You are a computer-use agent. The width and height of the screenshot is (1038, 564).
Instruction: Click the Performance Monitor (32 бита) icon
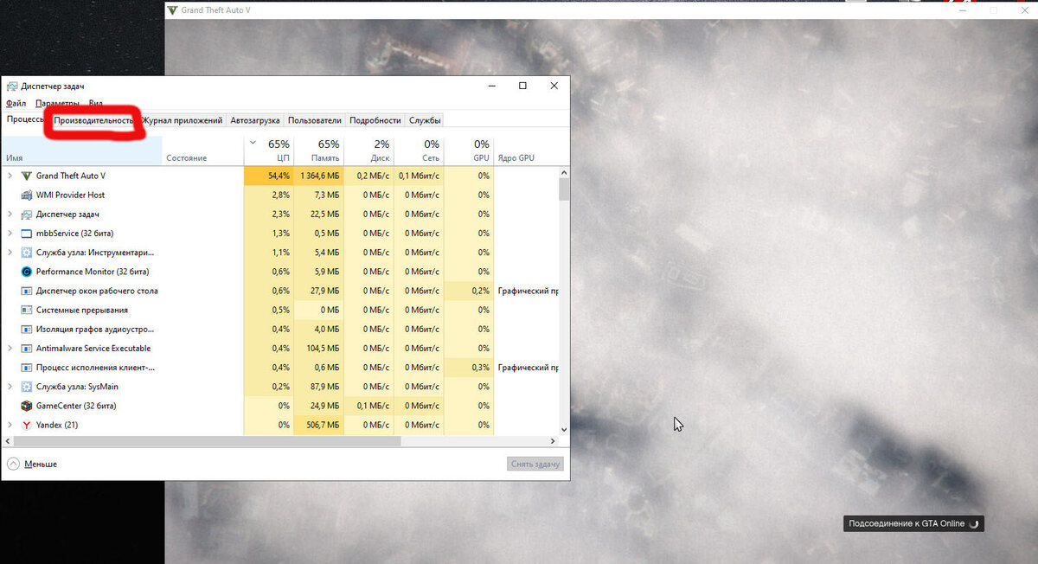(x=27, y=272)
